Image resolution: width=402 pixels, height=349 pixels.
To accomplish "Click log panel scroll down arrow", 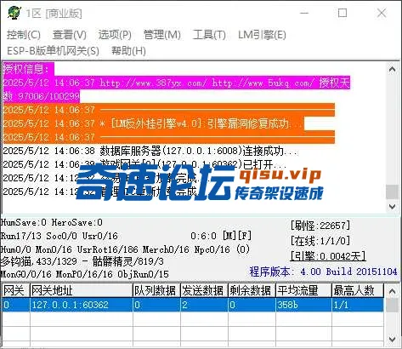I will click(393, 206).
